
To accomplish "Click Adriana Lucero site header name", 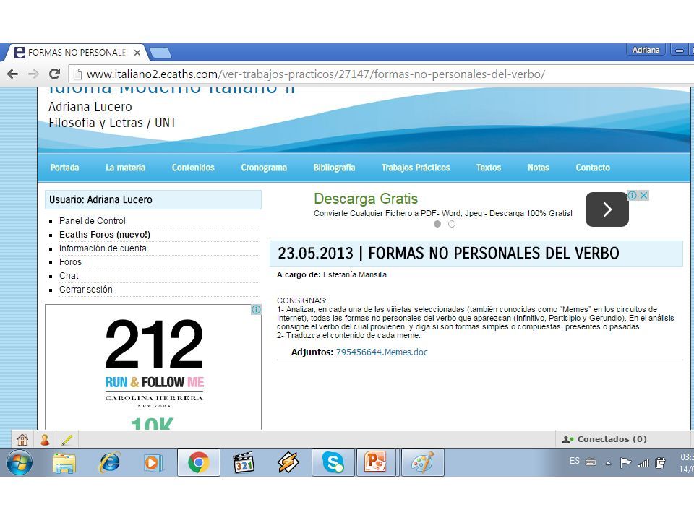I will (90, 107).
